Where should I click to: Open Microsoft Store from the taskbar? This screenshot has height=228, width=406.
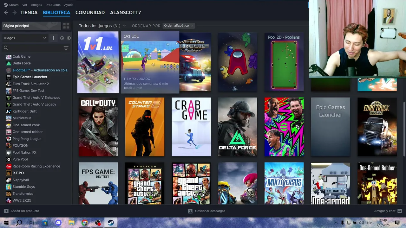(45, 223)
